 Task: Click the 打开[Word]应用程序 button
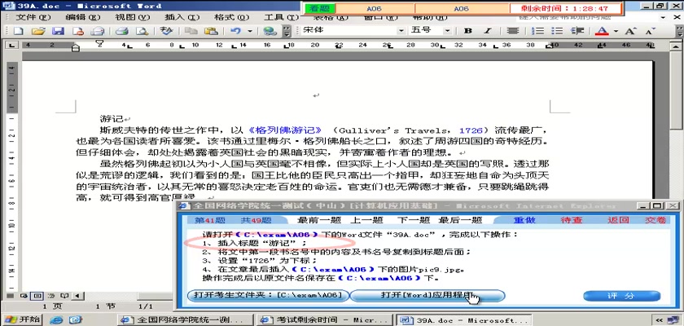coord(427,296)
